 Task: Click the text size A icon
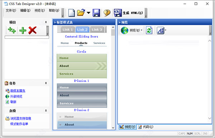click(161, 30)
